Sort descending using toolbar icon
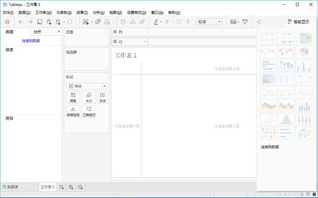The height and width of the screenshot is (198, 318). [142, 22]
